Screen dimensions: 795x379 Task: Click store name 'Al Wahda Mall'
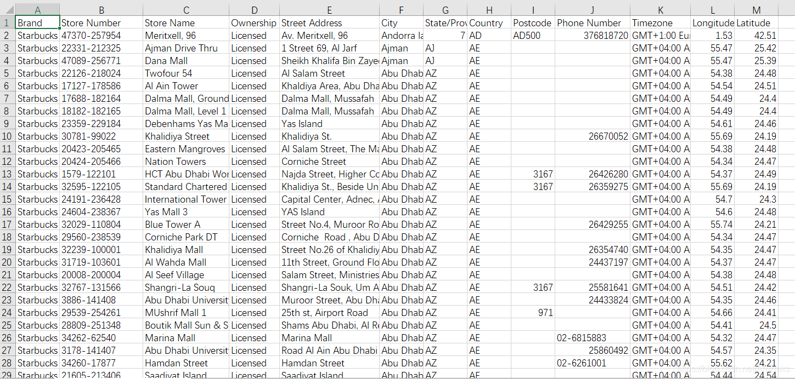[186, 262]
